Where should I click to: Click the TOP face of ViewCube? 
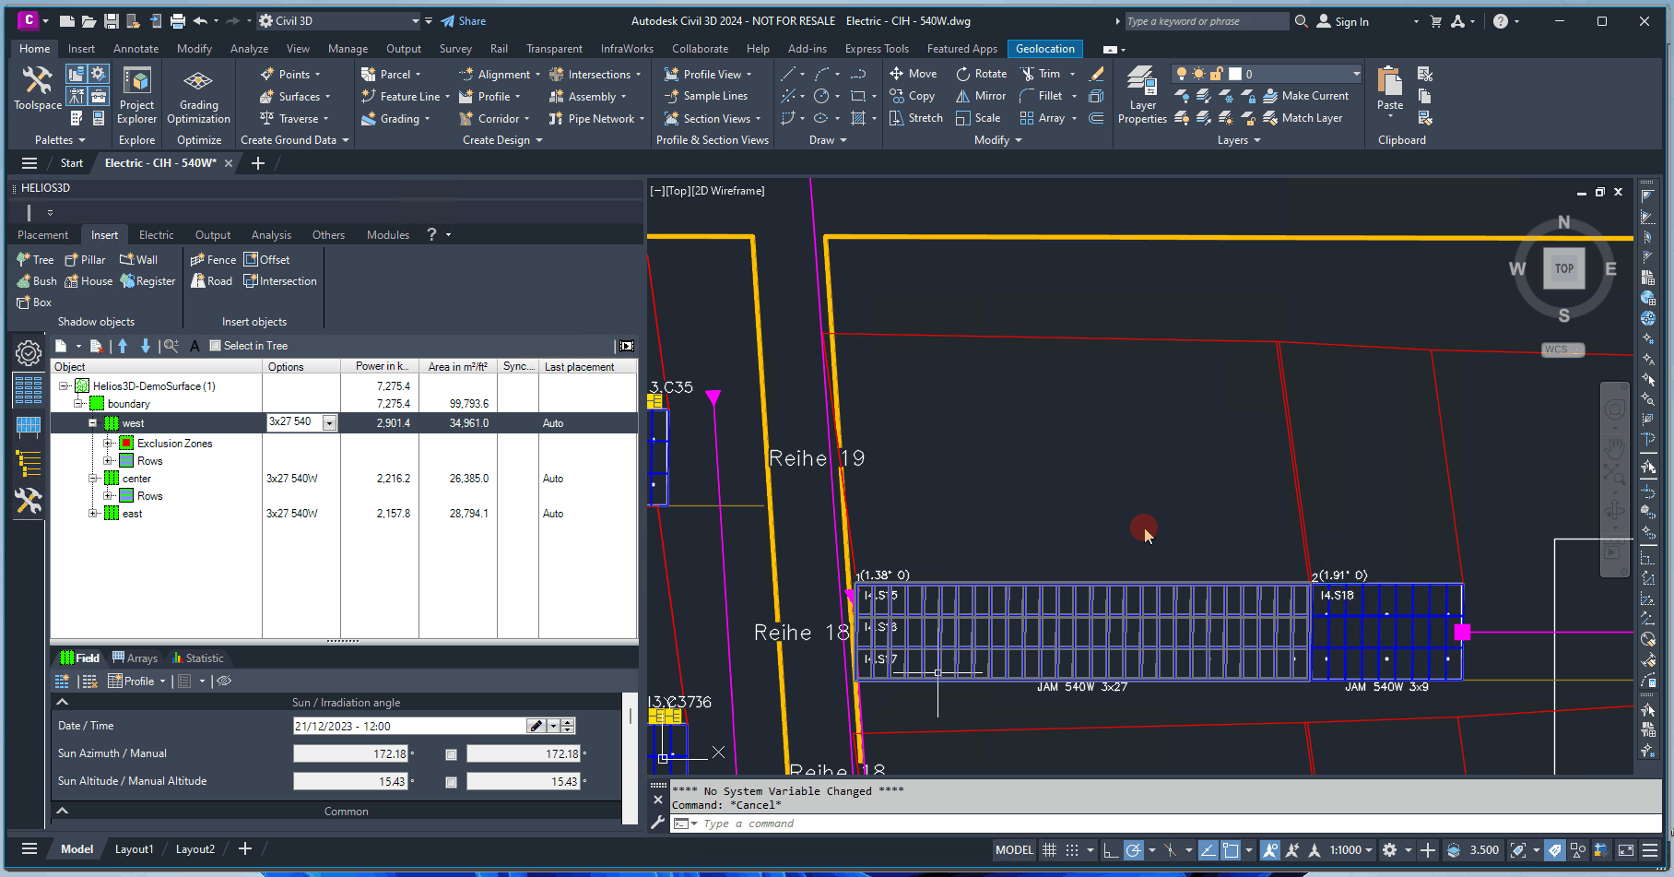[x=1563, y=269]
